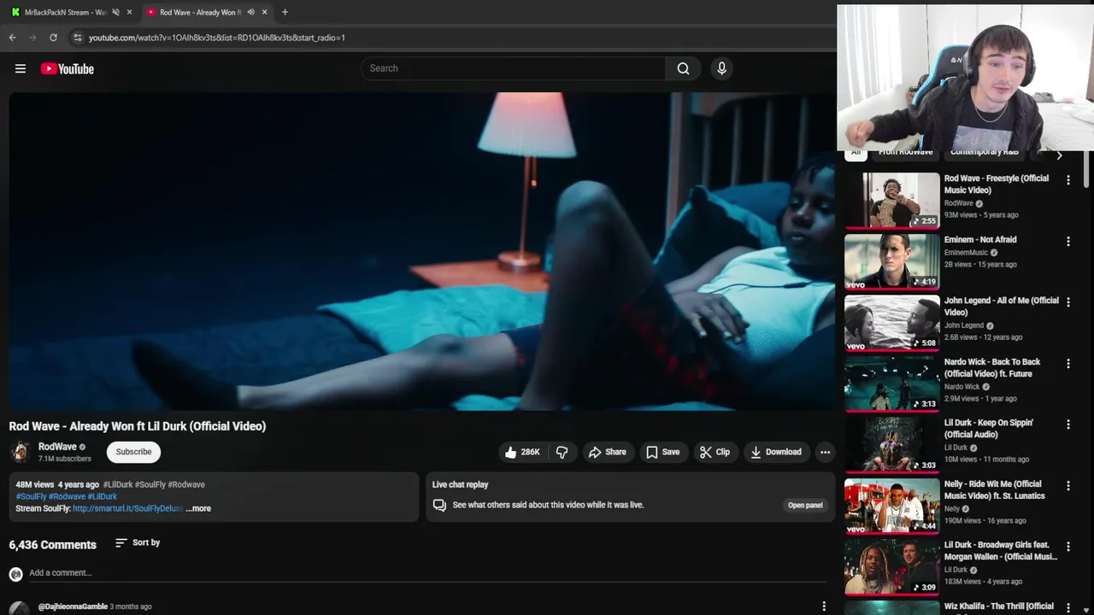This screenshot has width=1094, height=615.
Task: Save the video to a playlist
Action: 662,452
